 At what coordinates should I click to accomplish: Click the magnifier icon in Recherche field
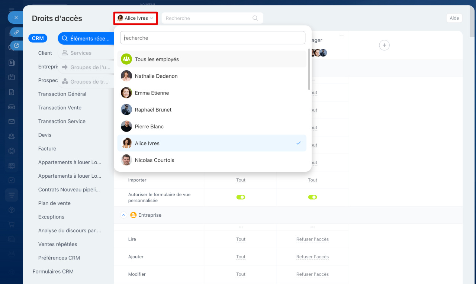coord(255,18)
